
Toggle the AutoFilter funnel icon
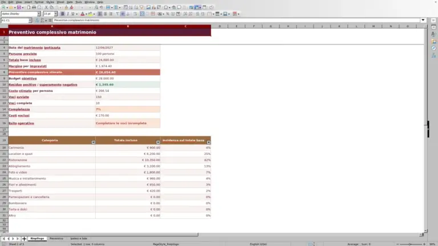click(x=141, y=7)
